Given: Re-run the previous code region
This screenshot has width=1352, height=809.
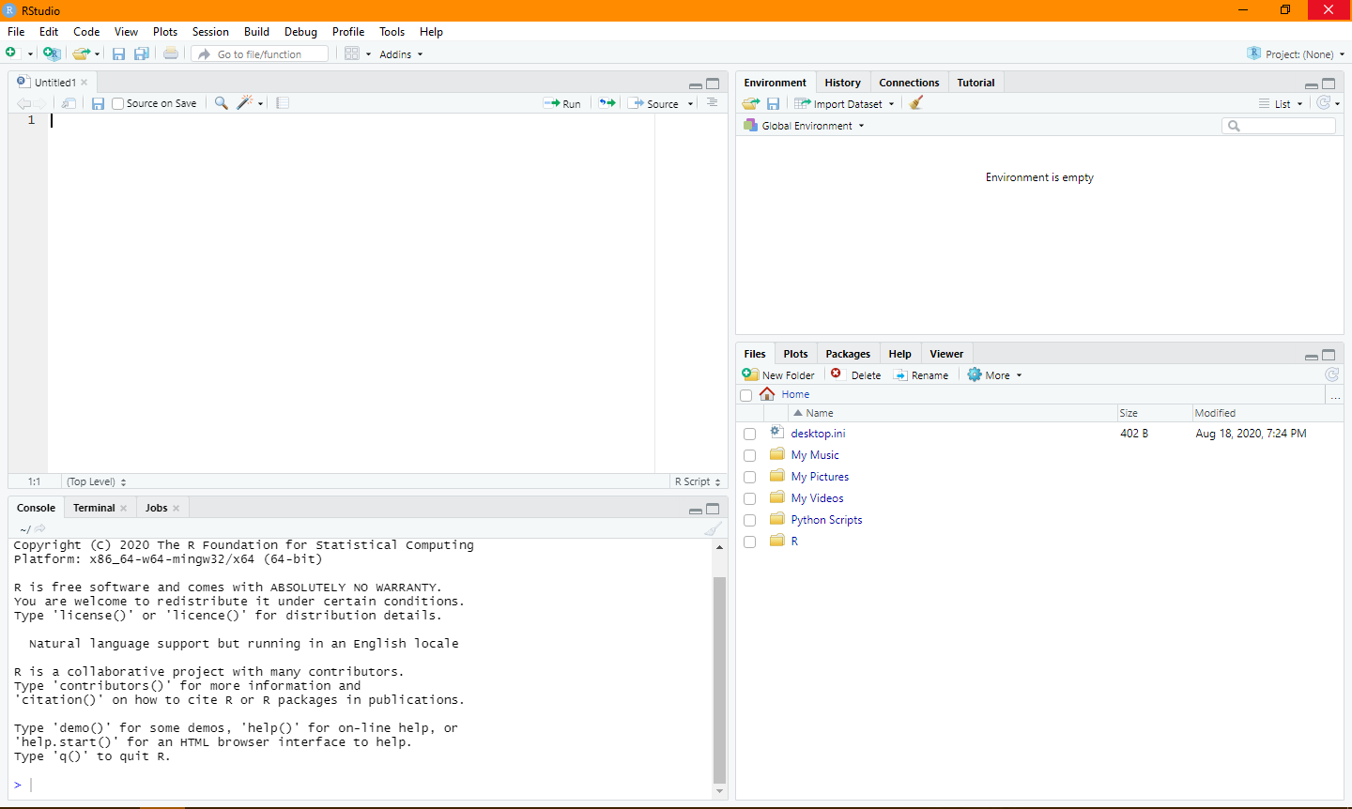Looking at the screenshot, I should click(607, 103).
